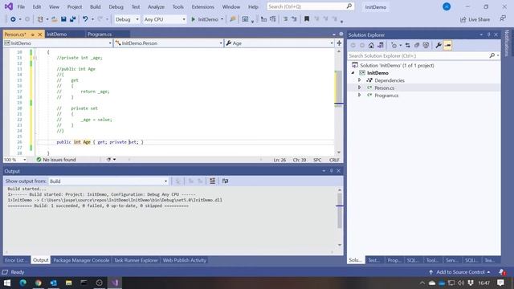The height and width of the screenshot is (289, 514).
Task: Open the 100 % zoom dropdown
Action: 14,160
